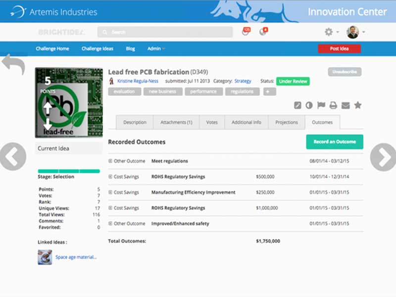Add a new tag with the plus icon
396x297 pixels.
pos(269,91)
